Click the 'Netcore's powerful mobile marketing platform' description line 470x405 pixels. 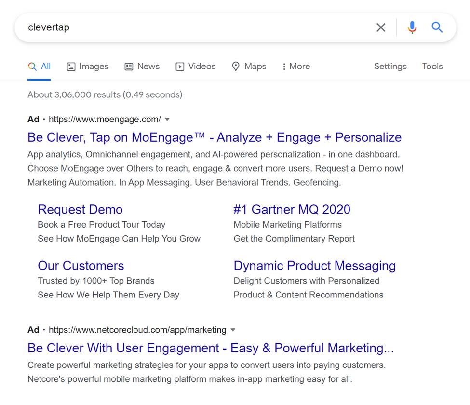pyautogui.click(x=190, y=379)
